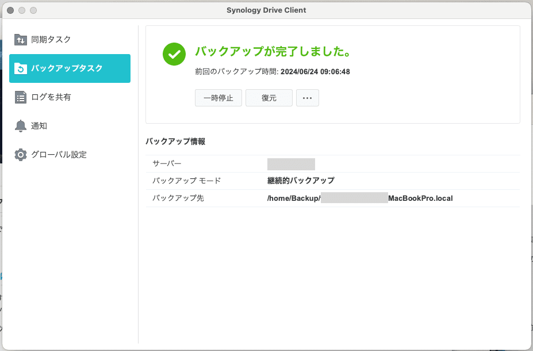Click the window zoom button in the title bar
The width and height of the screenshot is (533, 351).
(33, 10)
